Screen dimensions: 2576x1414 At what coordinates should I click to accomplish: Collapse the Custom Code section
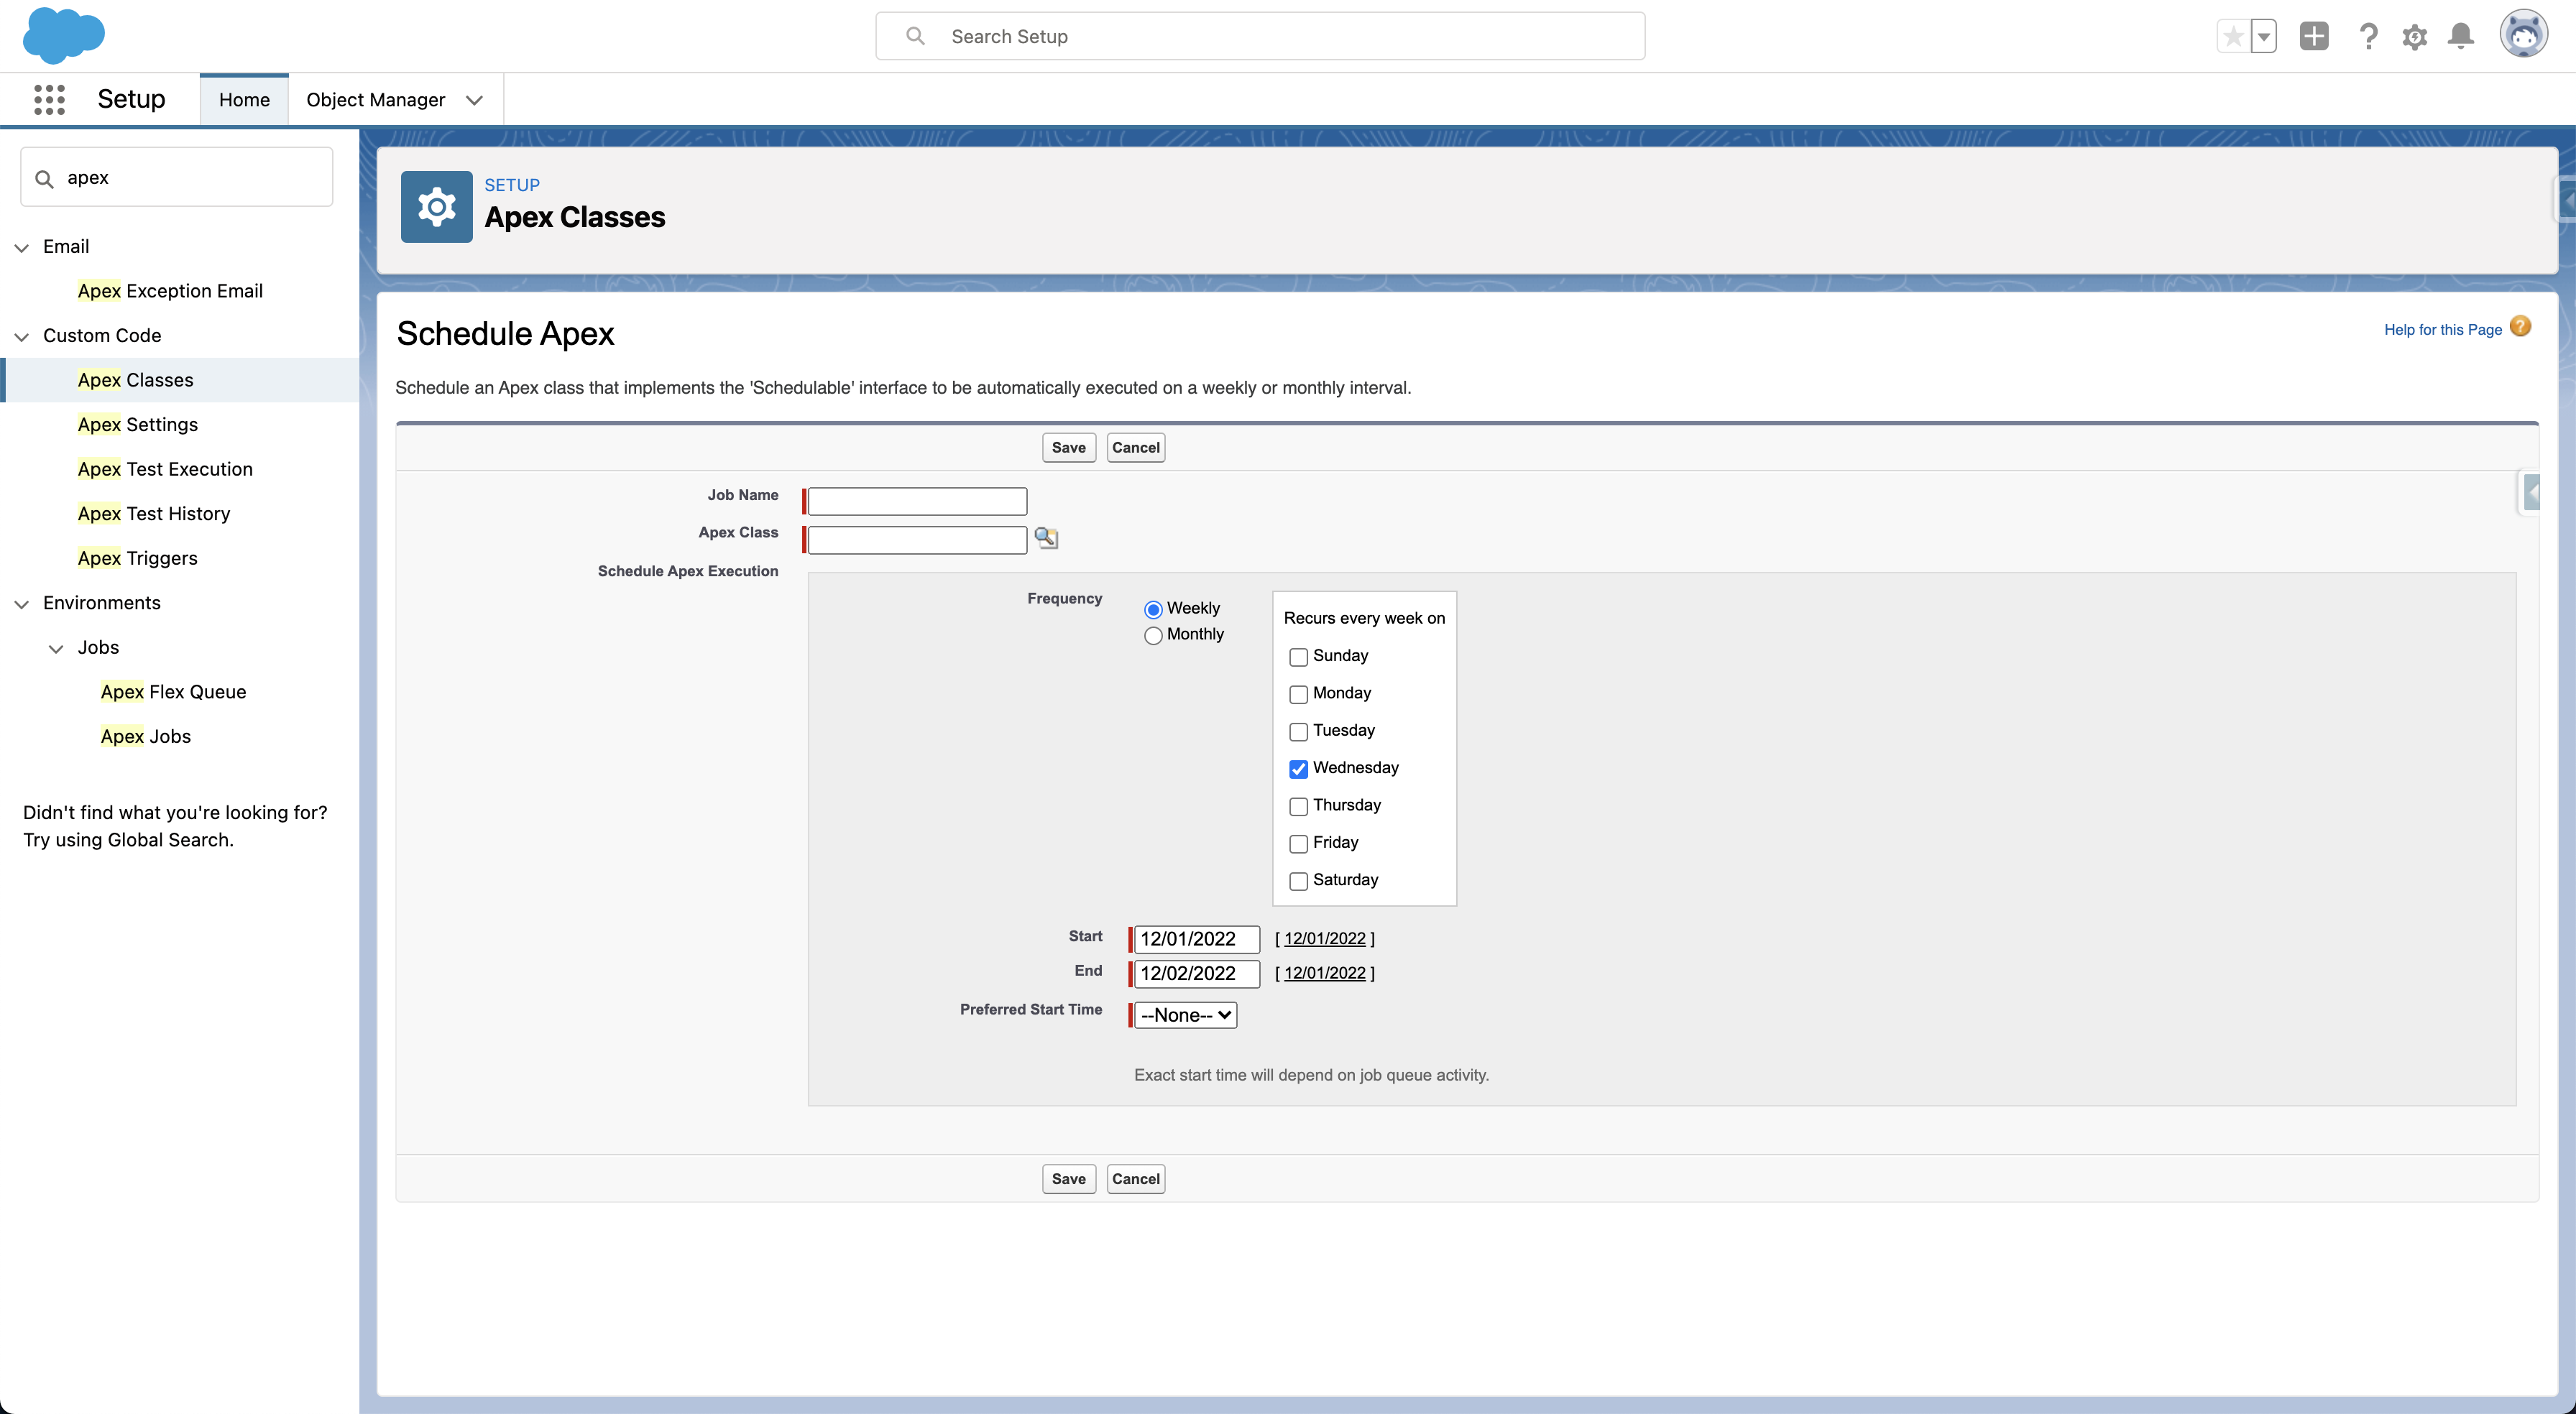(21, 337)
